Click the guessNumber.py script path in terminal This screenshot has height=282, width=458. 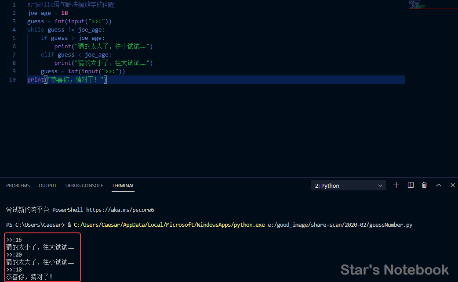pos(340,225)
